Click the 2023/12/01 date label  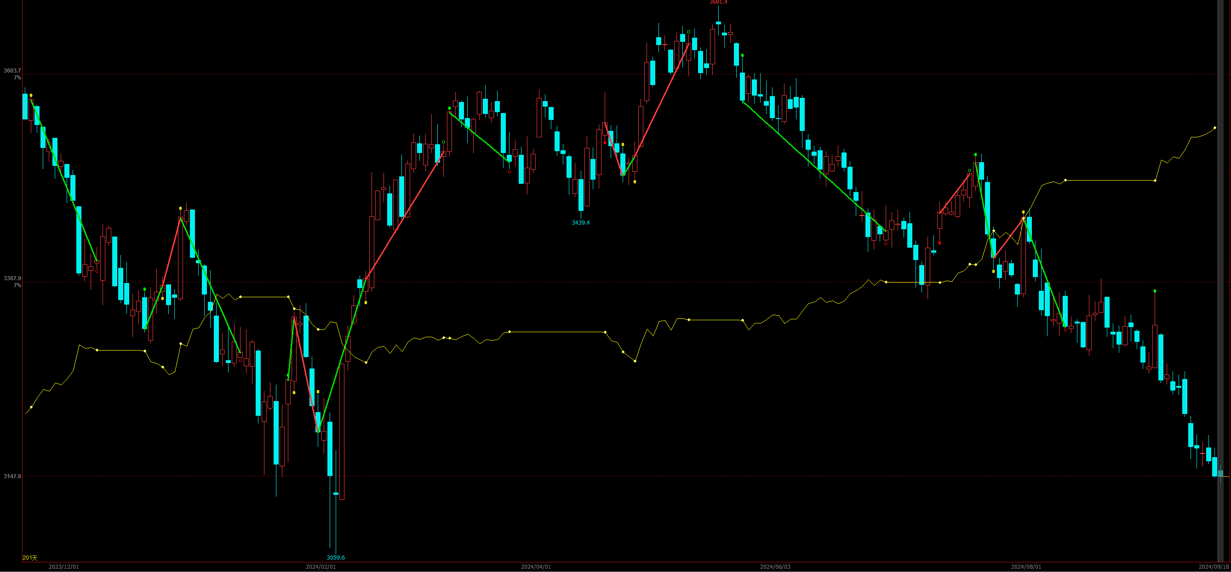coord(63,567)
